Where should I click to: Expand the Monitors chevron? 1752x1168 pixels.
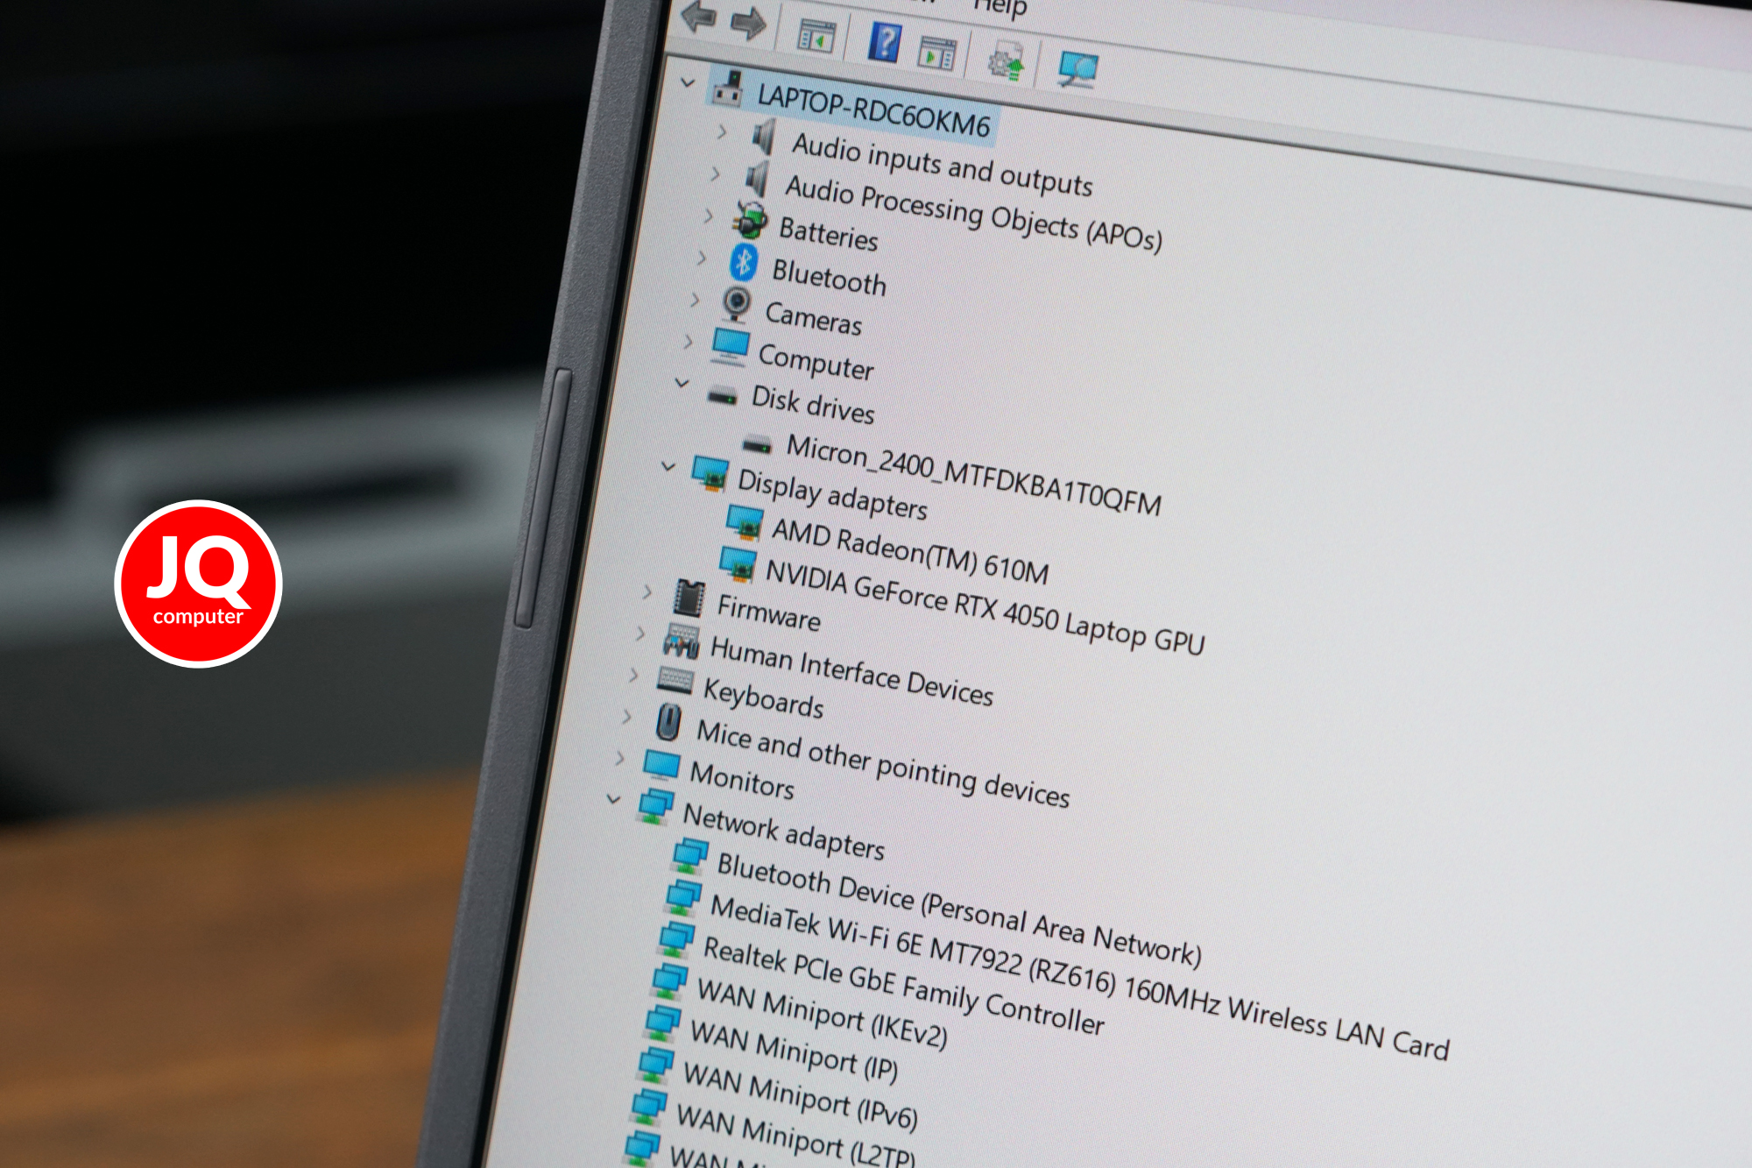(x=620, y=758)
